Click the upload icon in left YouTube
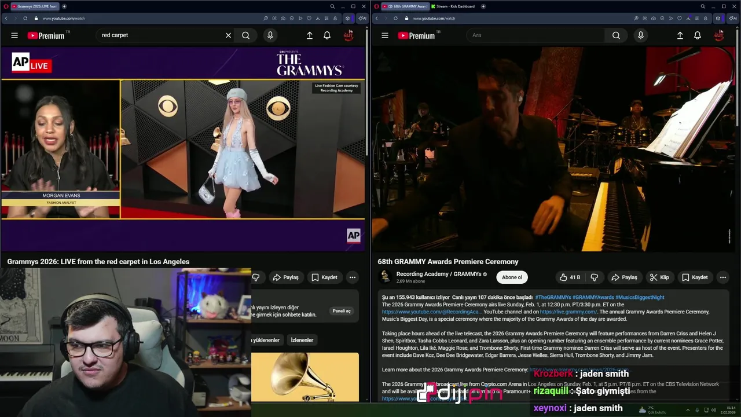 point(310,35)
